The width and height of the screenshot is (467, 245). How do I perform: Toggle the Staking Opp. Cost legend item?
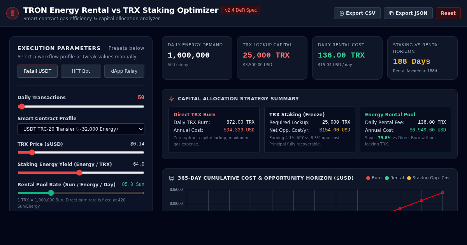click(x=429, y=178)
